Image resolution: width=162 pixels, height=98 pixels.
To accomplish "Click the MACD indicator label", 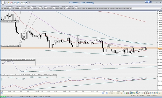I will tap(29, 75).
